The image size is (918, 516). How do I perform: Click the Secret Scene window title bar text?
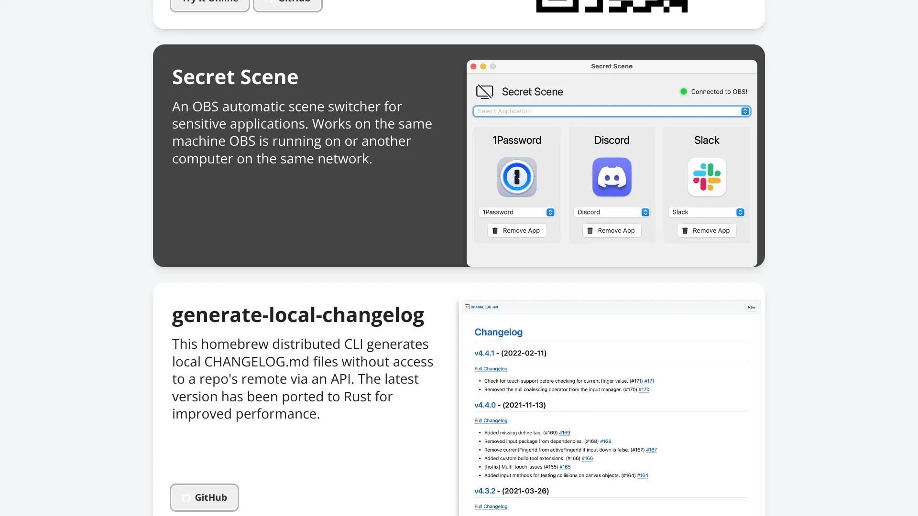point(612,66)
